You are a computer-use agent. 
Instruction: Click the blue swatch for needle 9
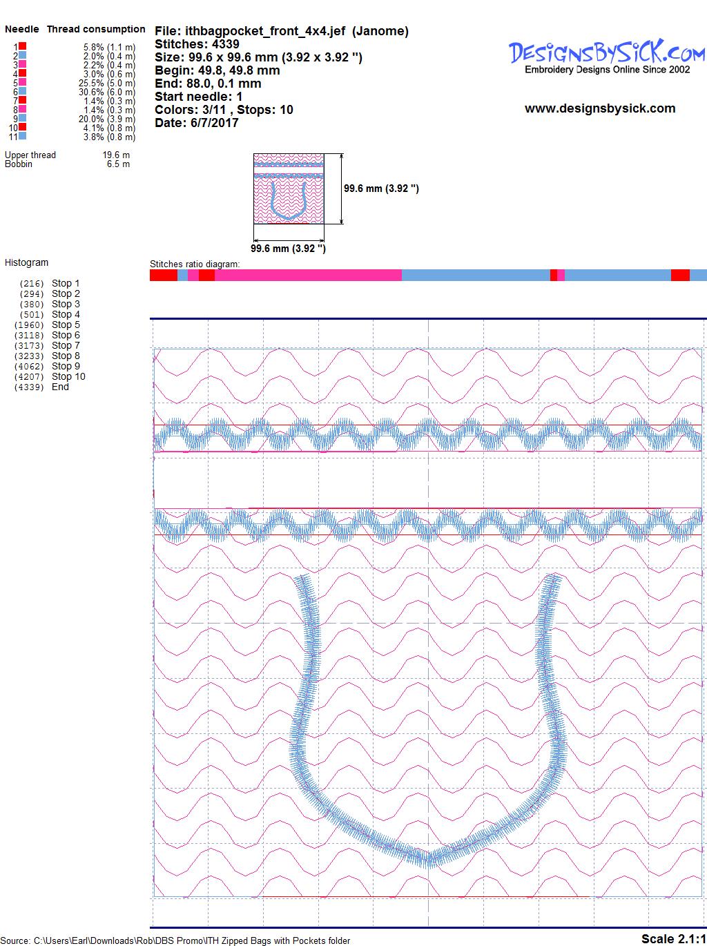[x=23, y=118]
